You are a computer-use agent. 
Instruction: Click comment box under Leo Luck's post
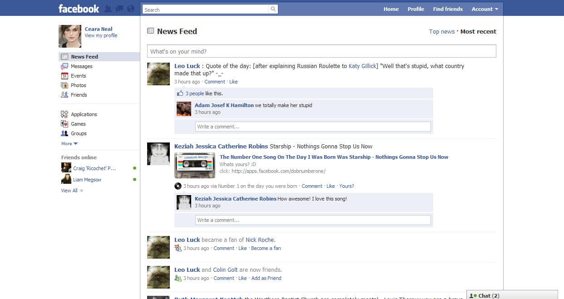click(313, 127)
